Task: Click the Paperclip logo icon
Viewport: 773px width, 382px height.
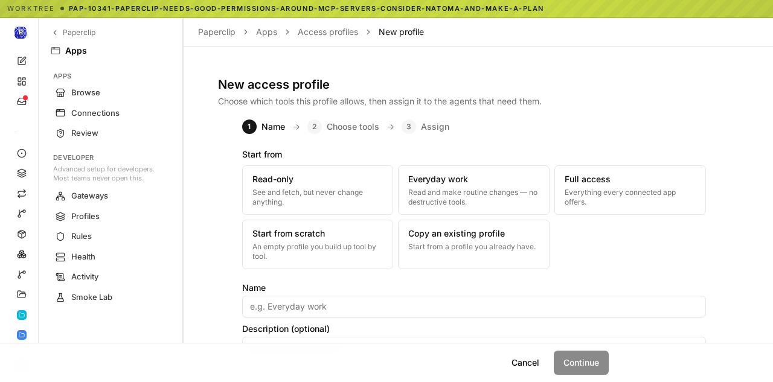Action: point(21,33)
